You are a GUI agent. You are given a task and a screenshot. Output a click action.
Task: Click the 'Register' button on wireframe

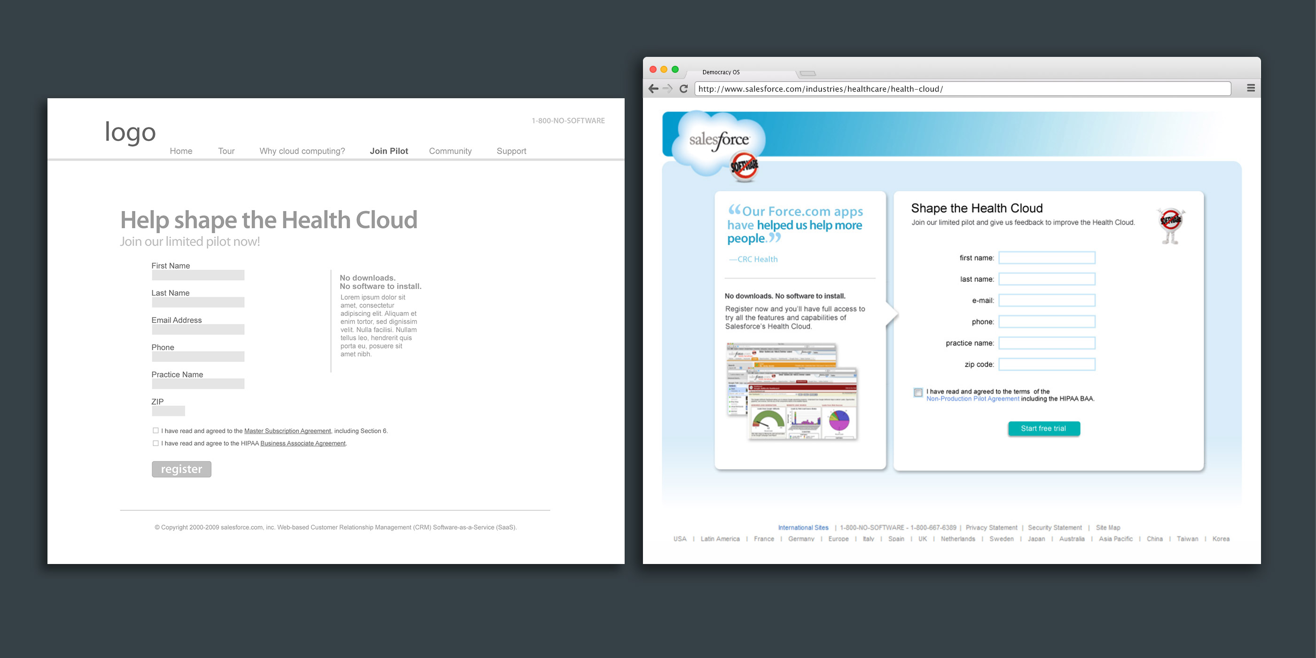[180, 469]
